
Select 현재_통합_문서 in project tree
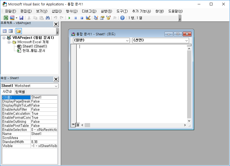pos(34,51)
